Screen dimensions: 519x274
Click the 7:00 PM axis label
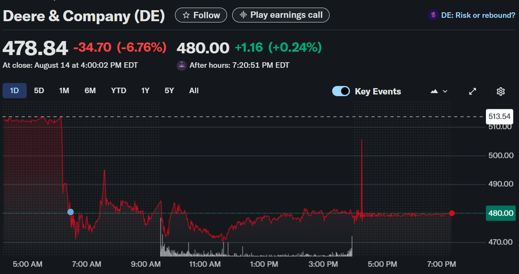click(441, 264)
